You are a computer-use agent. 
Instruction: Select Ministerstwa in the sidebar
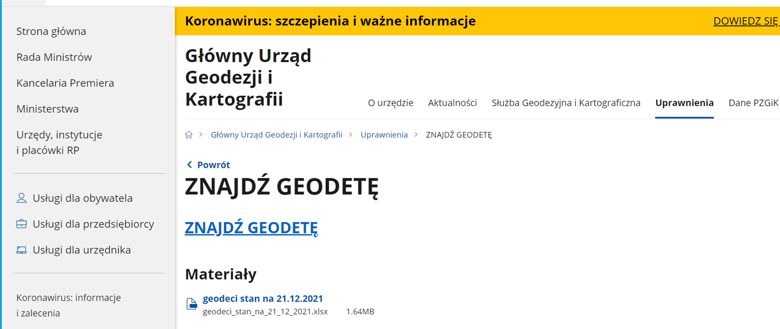48,109
